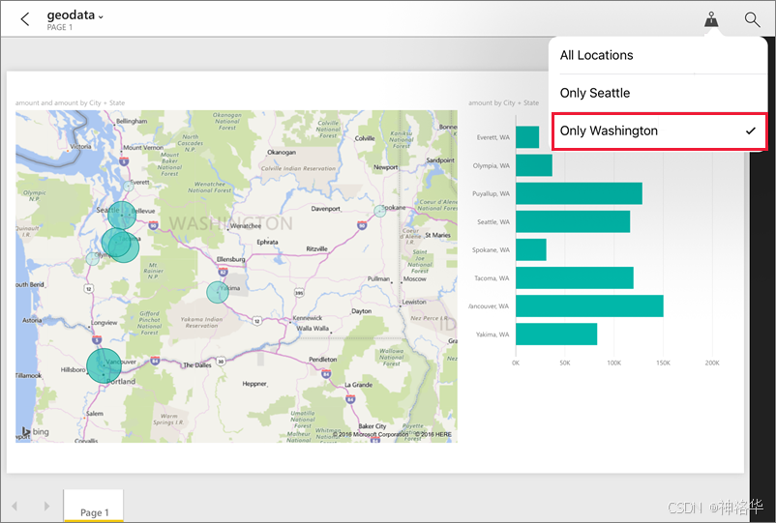Click the 'Puyallup, WA' axis label
The height and width of the screenshot is (523, 776).
pos(491,193)
